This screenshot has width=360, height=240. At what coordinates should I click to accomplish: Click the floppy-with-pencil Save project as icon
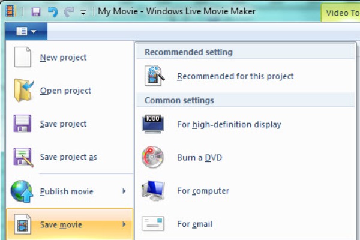23,157
